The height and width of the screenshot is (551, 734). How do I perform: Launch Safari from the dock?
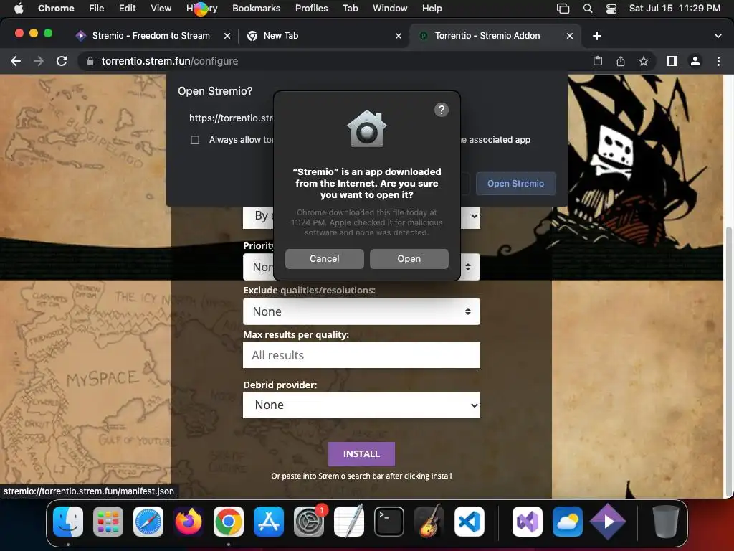pos(148,522)
